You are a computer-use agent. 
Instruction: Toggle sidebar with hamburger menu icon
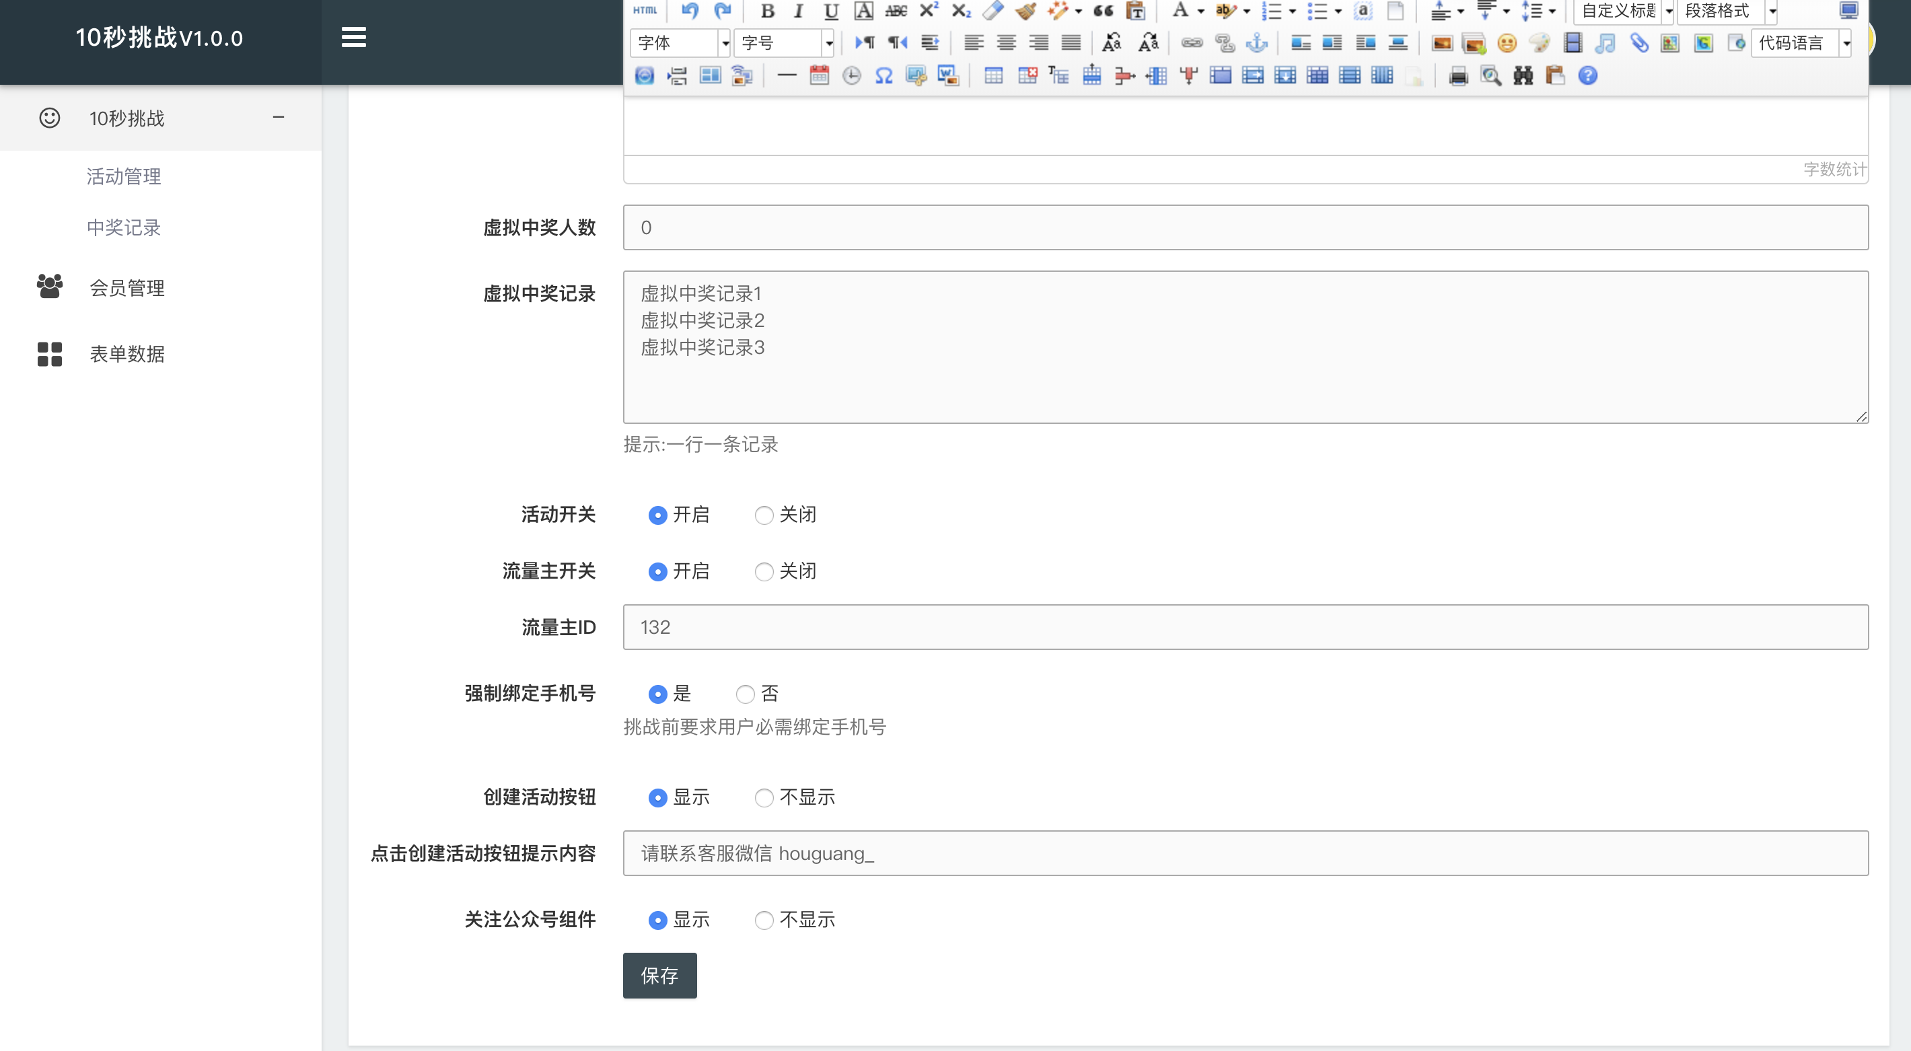coord(353,37)
